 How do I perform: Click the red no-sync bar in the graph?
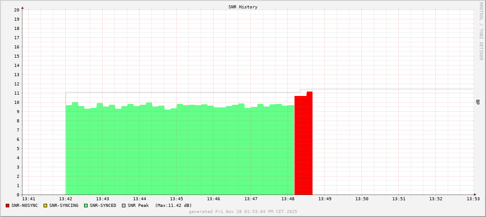tap(303, 145)
